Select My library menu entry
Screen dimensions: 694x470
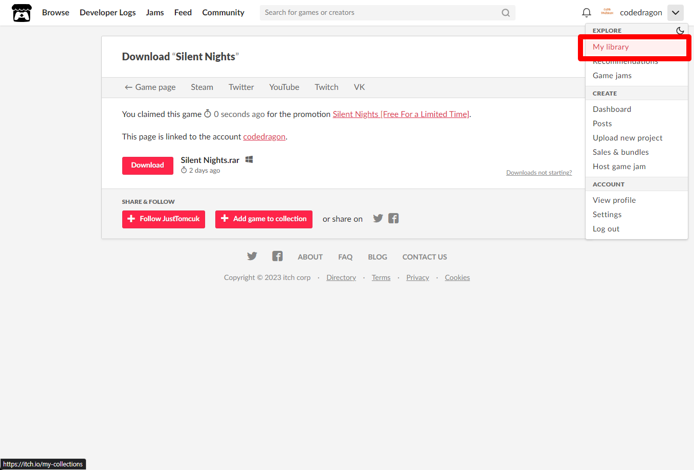636,47
